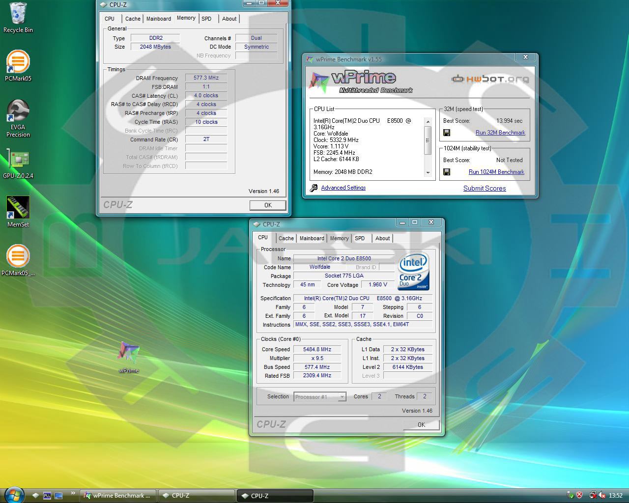
Task: Click the wPrime logo banner
Action: point(360,82)
